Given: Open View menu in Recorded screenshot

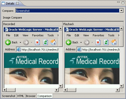Looking at the screenshot, I should pos(25,35).
